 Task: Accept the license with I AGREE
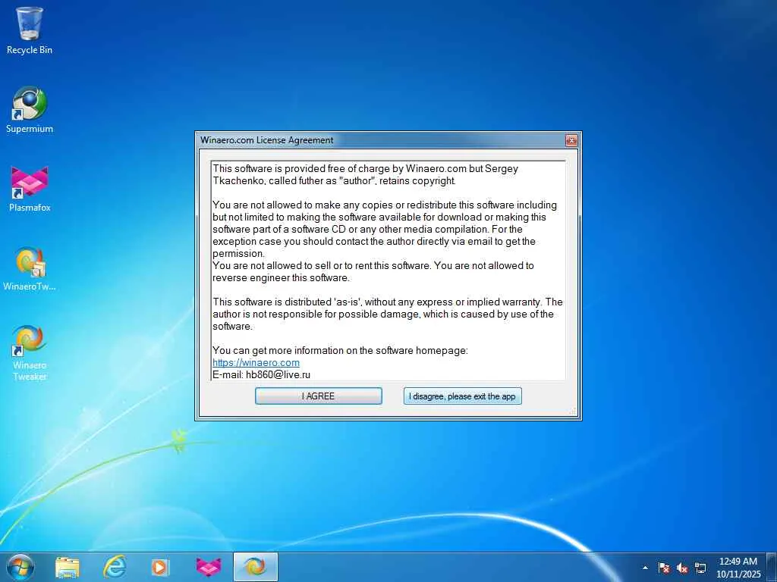point(318,396)
